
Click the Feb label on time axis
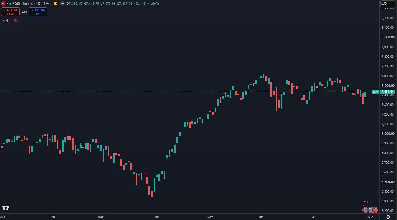coord(52,217)
